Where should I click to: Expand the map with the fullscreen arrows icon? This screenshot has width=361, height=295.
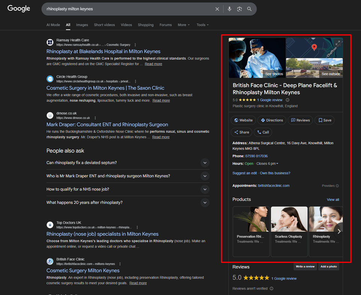pos(337,43)
